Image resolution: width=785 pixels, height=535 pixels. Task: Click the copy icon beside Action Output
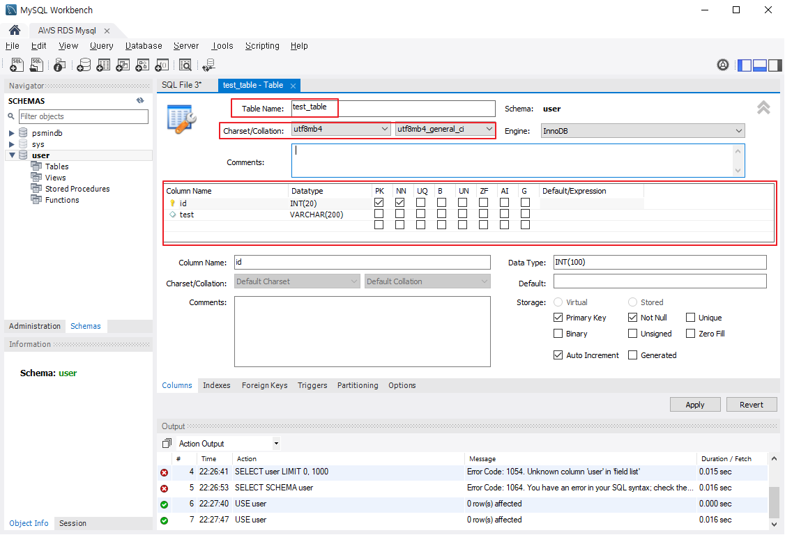click(167, 444)
